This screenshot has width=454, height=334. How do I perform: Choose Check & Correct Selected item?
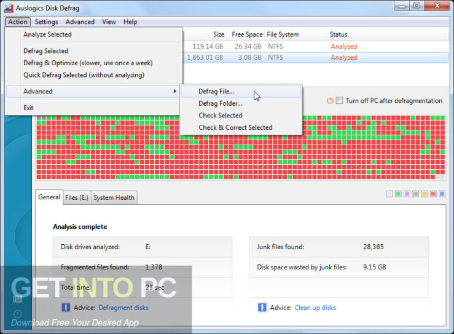point(241,127)
